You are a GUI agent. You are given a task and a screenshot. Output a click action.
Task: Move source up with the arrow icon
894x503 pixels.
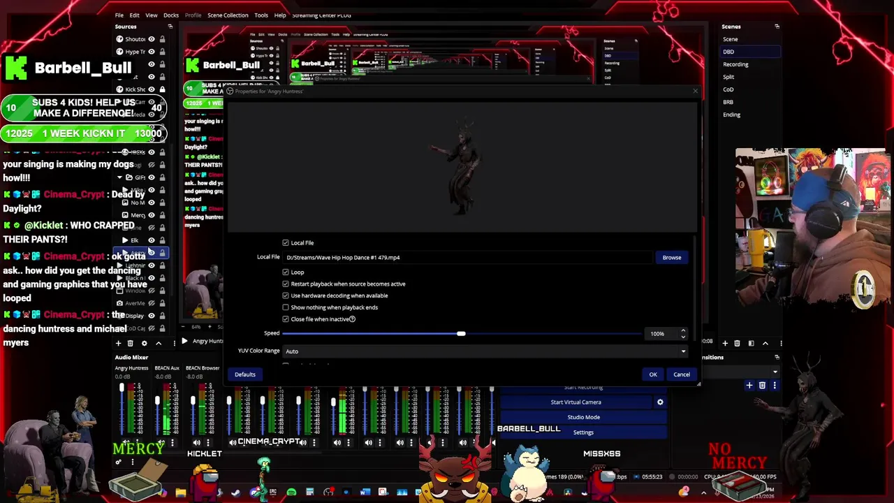pyautogui.click(x=159, y=343)
